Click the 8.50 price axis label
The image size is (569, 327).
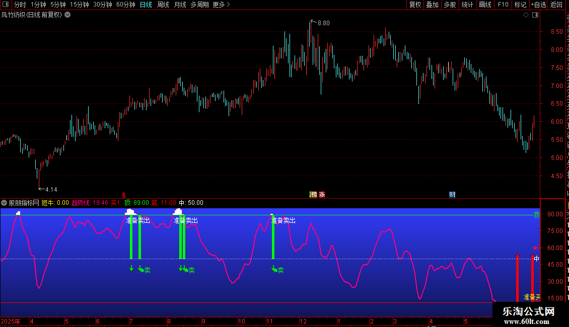click(556, 32)
